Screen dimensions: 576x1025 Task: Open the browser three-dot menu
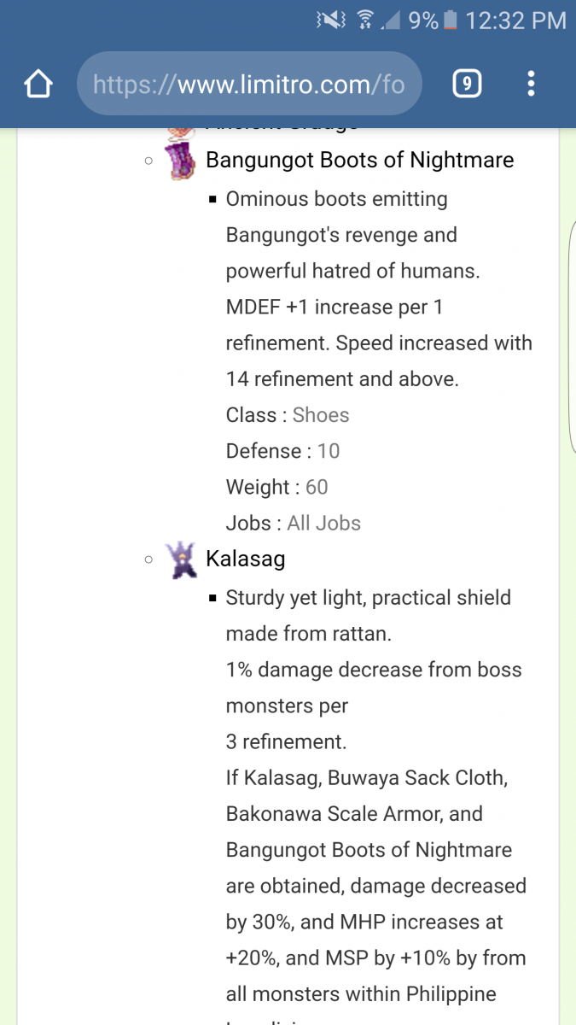(531, 84)
